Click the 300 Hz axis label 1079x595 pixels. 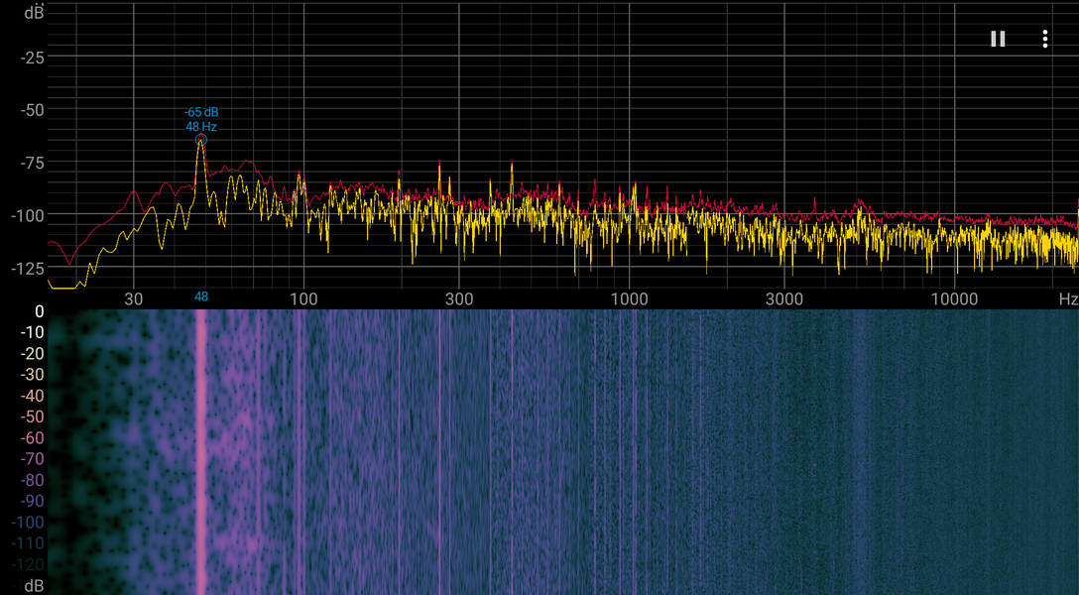click(459, 298)
